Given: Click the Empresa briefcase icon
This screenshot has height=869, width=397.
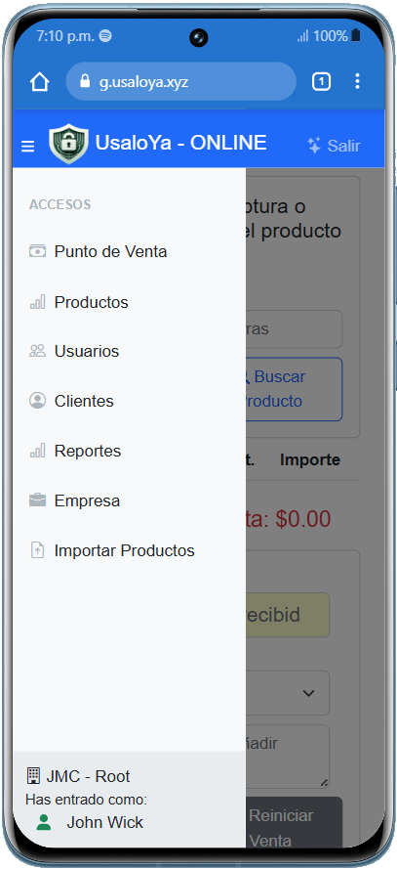Looking at the screenshot, I should (x=38, y=500).
